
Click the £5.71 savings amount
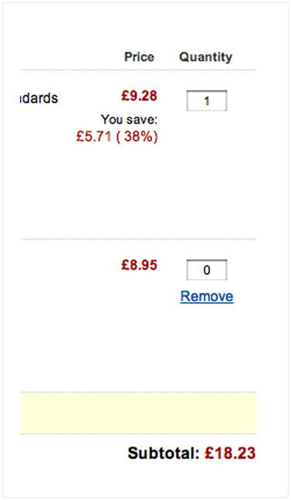(94, 137)
